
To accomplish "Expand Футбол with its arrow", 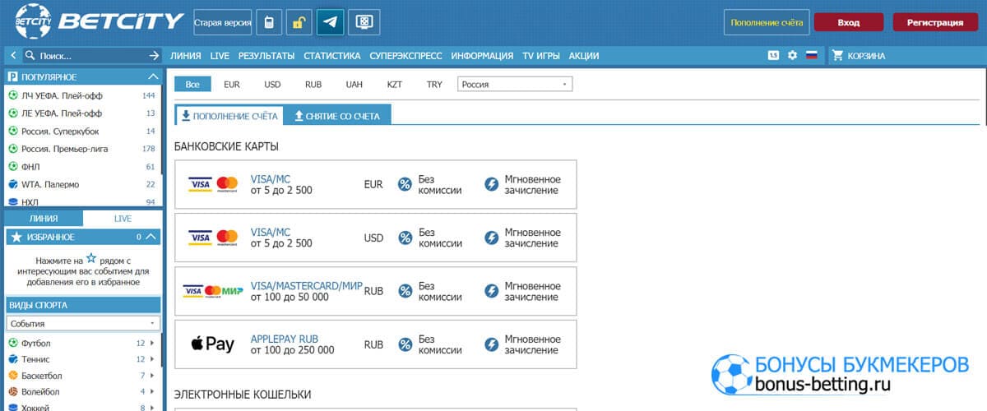I will tap(153, 343).
